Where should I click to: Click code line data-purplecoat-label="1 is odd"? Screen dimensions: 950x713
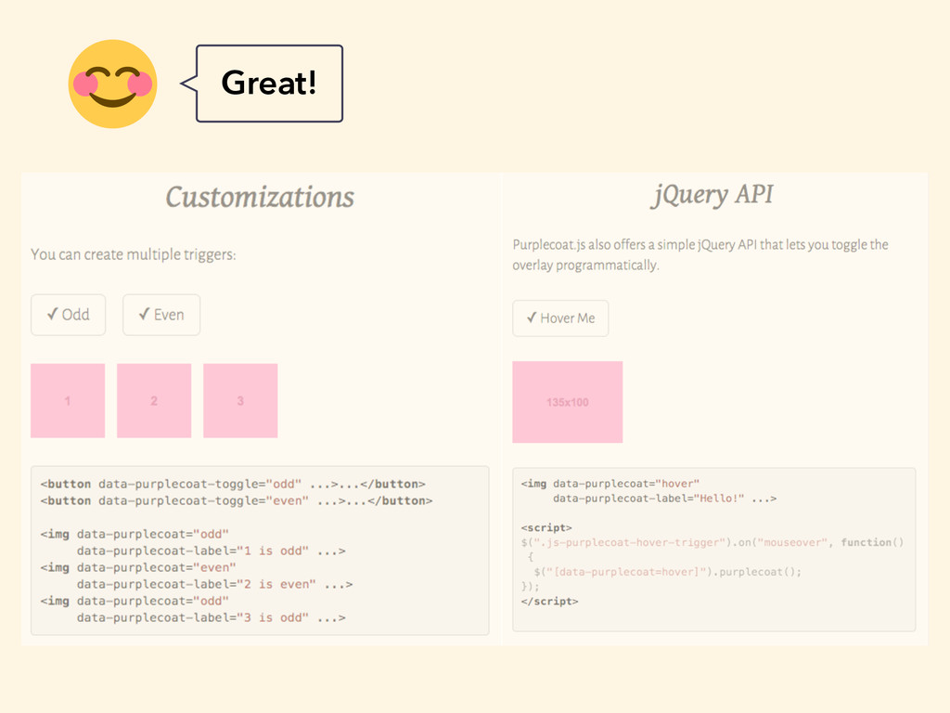click(211, 551)
